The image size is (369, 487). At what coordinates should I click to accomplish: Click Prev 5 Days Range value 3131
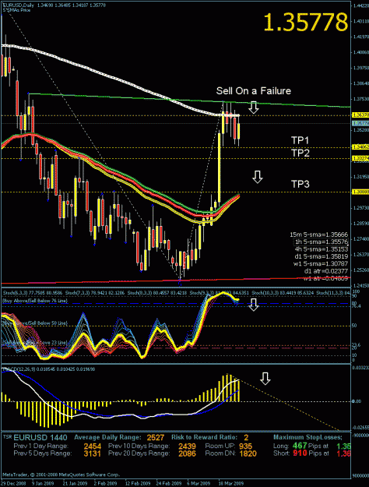tap(92, 453)
